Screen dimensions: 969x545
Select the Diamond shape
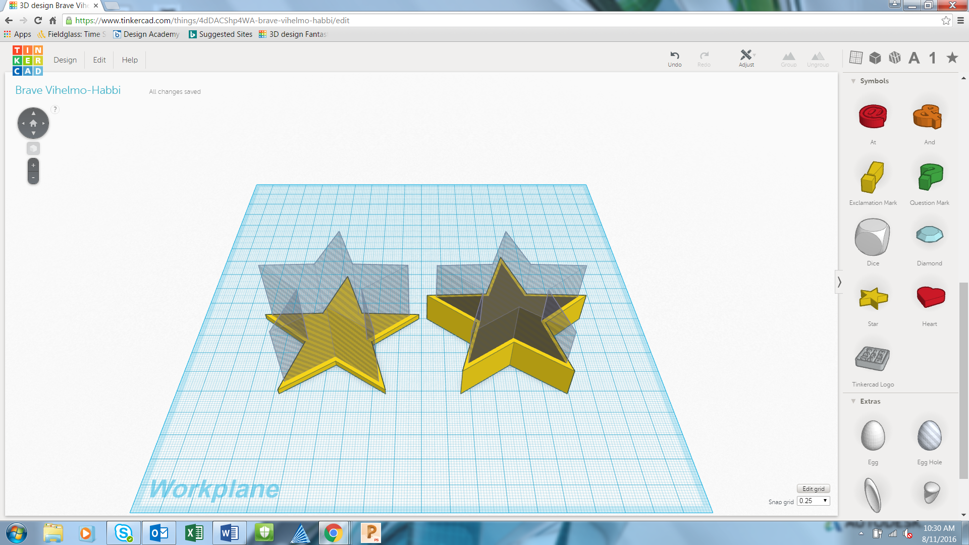[x=929, y=235]
